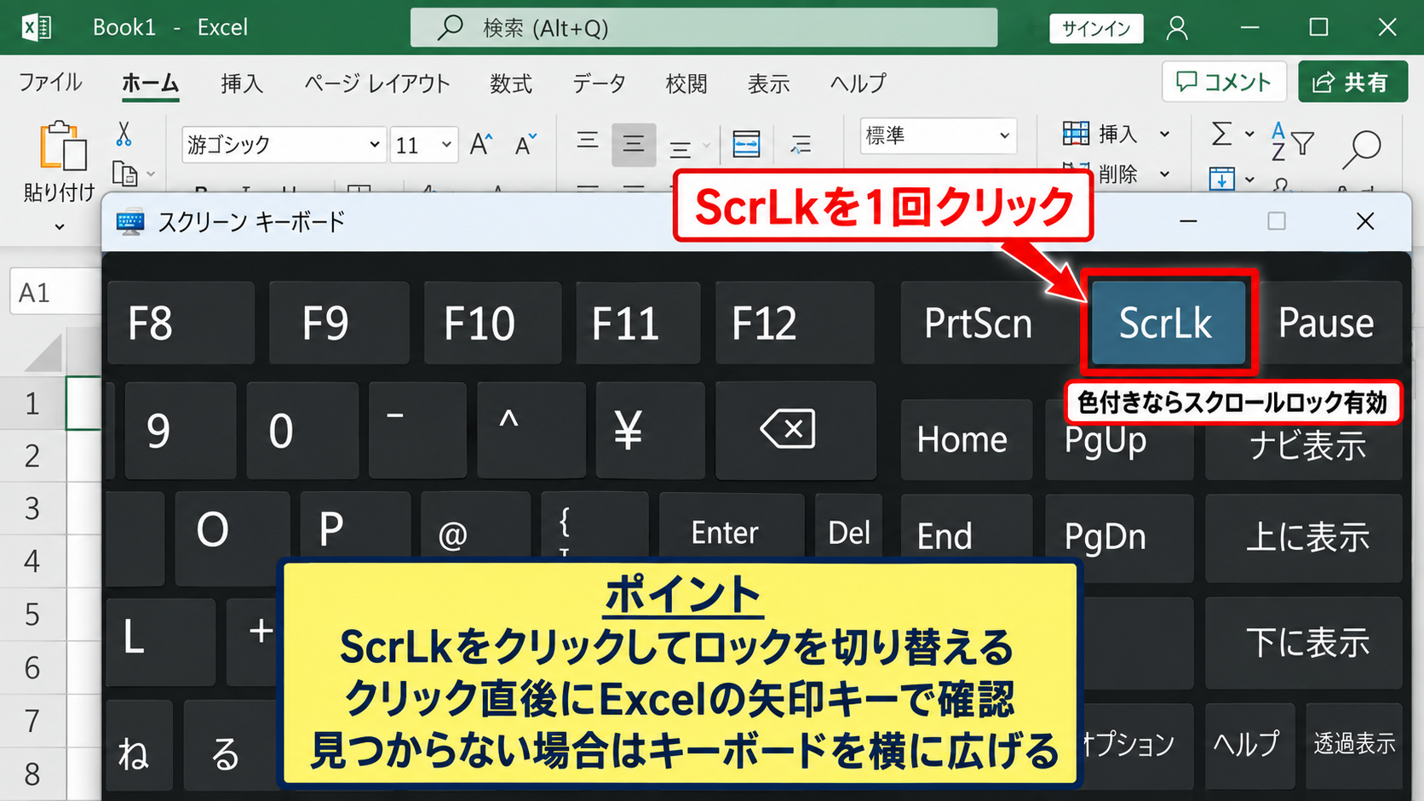Tap the F10 key

(x=492, y=323)
